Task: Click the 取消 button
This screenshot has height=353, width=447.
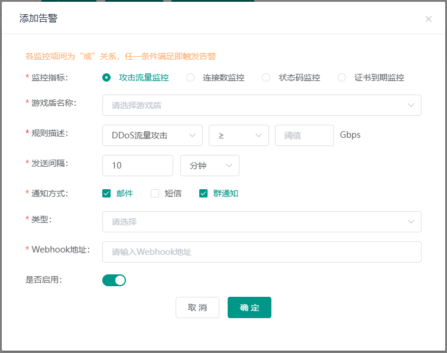Action: pos(197,307)
